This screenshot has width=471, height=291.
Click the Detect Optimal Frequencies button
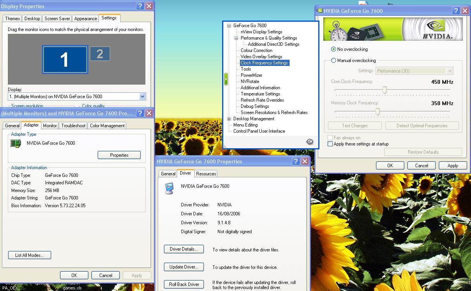pyautogui.click(x=422, y=126)
